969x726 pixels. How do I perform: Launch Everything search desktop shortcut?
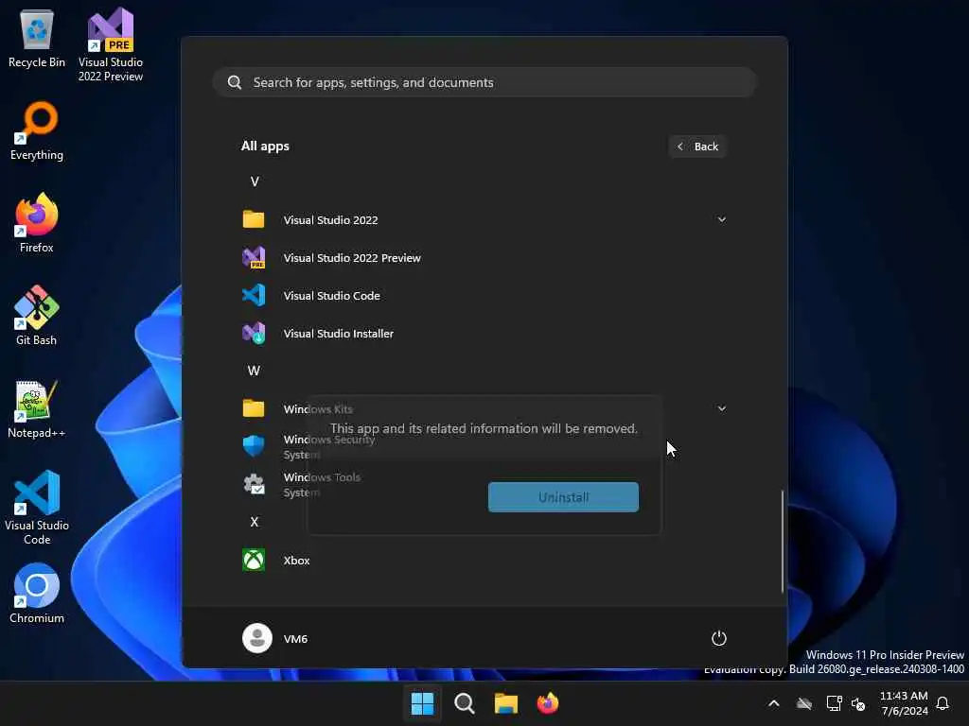[x=37, y=132]
